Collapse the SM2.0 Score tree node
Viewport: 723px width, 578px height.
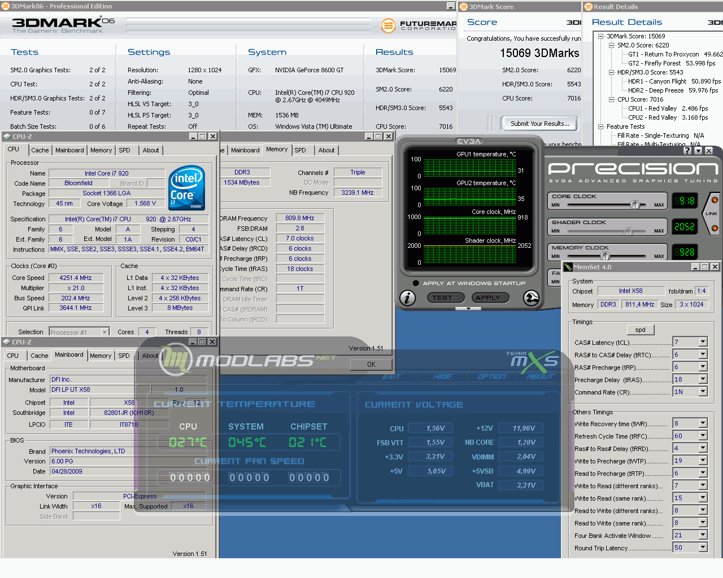tap(612, 45)
